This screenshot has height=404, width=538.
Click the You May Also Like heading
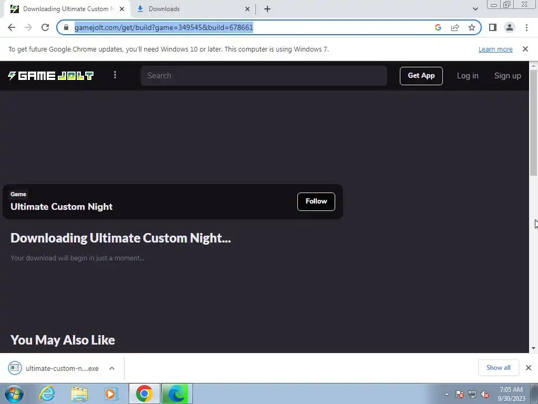pyautogui.click(x=63, y=340)
